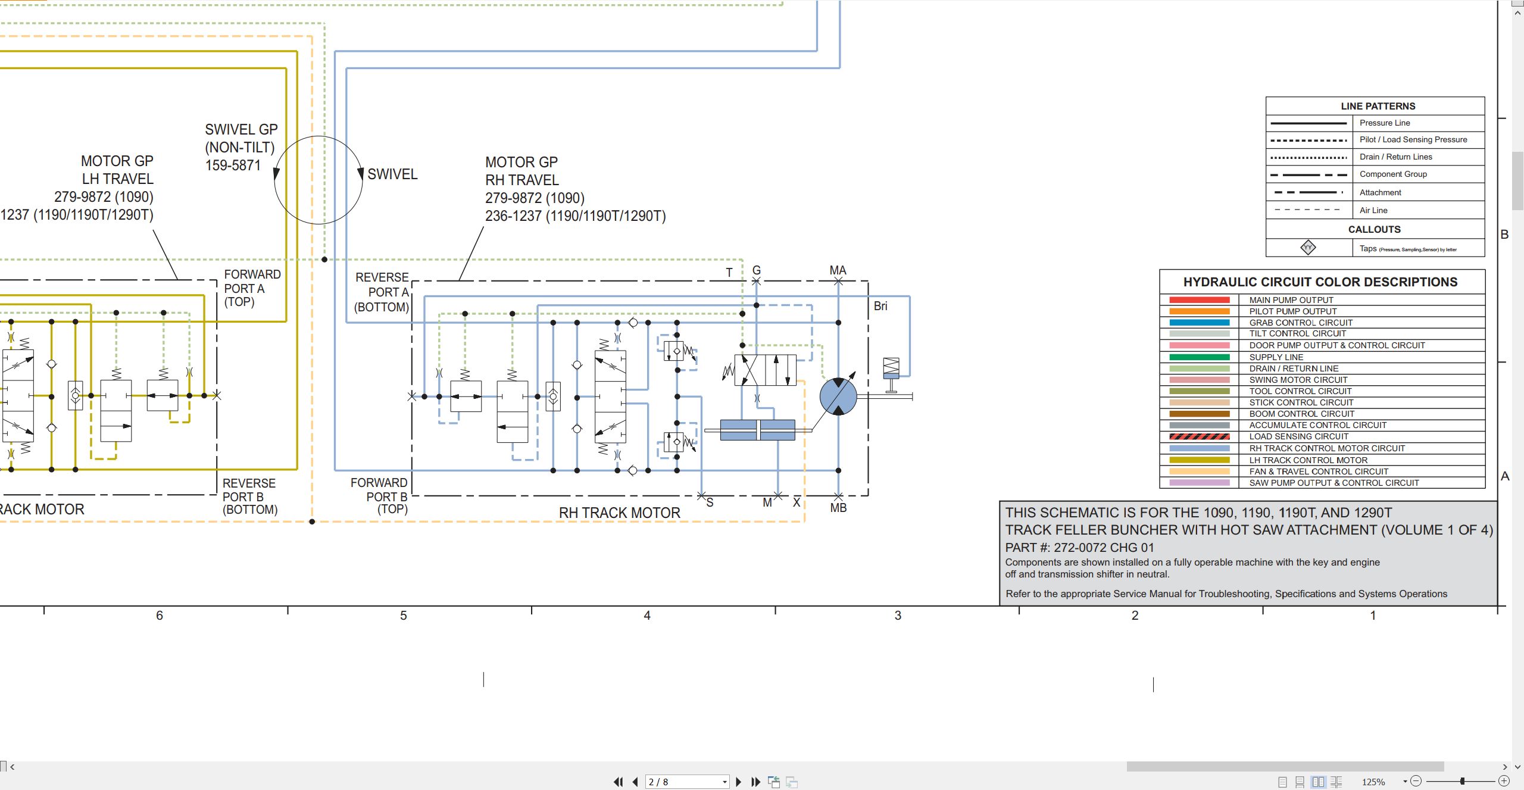Click the Bri brake label
The image size is (1524, 790).
(x=880, y=306)
